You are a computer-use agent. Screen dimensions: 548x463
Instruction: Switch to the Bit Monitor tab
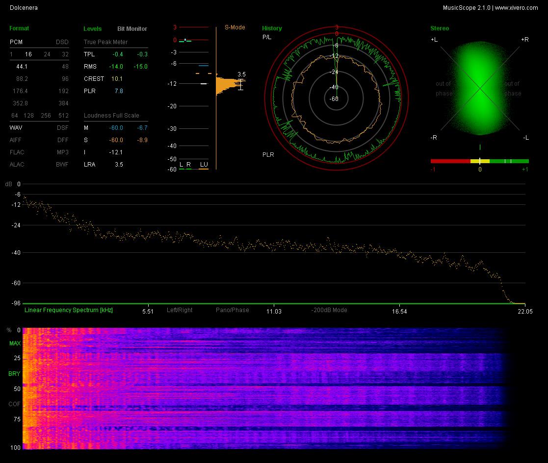point(132,28)
